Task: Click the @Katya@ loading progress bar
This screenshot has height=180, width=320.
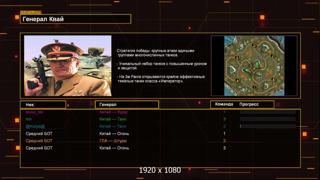Action: (268, 126)
